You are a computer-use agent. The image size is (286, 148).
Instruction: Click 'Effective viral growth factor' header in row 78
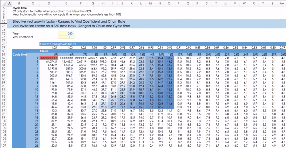coord(58,44)
